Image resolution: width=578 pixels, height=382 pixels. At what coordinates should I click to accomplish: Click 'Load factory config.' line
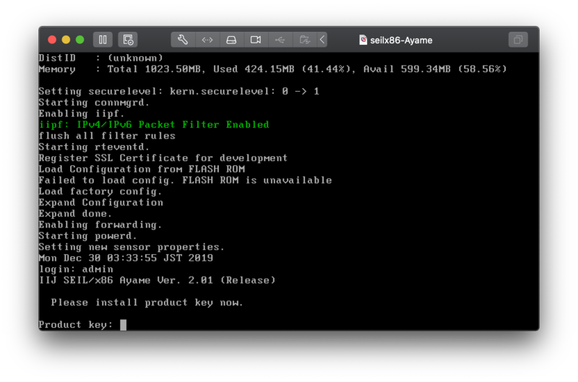[100, 191]
